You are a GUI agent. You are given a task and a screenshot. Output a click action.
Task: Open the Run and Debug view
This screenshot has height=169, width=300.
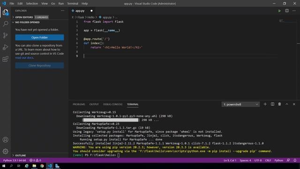pyautogui.click(x=5, y=47)
